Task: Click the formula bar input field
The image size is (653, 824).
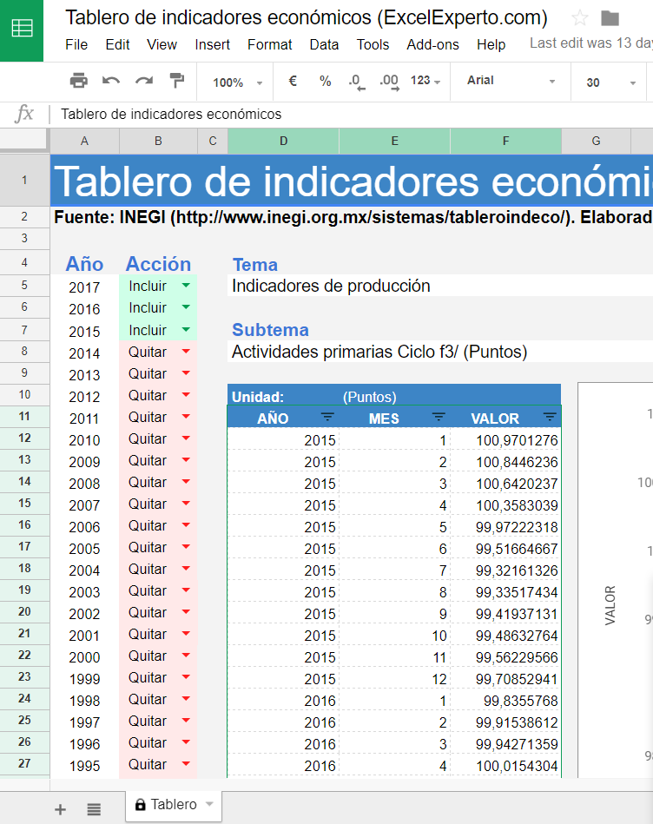Action: pos(347,114)
